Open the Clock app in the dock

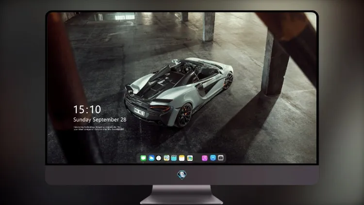(159, 158)
